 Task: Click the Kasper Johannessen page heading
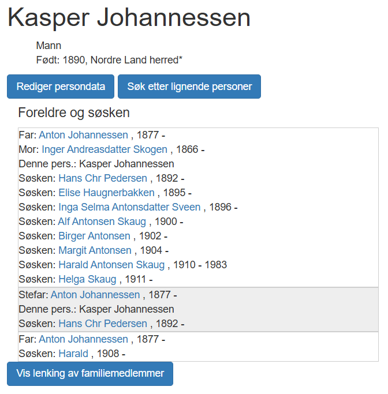(x=129, y=18)
